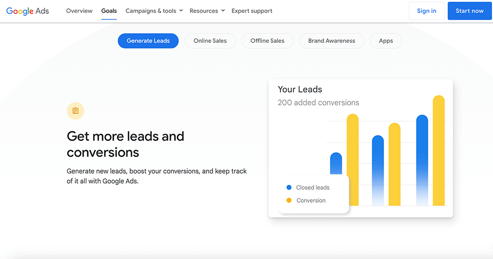Select the Generate Leads tab
Image resolution: width=493 pixels, height=259 pixels.
point(148,41)
